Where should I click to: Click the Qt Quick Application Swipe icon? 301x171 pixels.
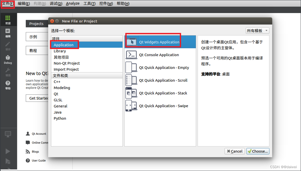pos(131,106)
